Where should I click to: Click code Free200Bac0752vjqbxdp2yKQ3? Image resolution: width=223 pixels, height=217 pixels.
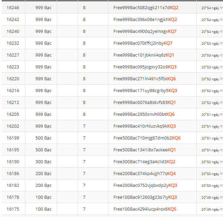(145, 185)
